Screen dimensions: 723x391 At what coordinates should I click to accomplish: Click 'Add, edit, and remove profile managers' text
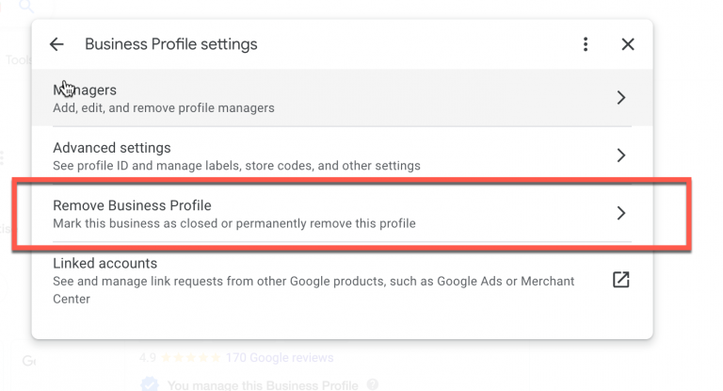pyautogui.click(x=164, y=107)
